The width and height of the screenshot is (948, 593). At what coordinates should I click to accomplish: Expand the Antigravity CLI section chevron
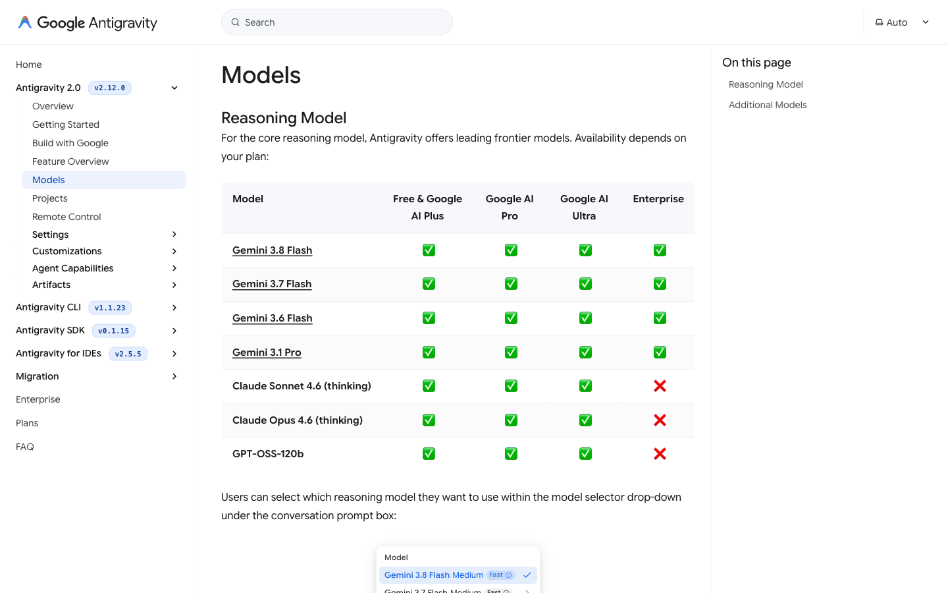pyautogui.click(x=174, y=308)
